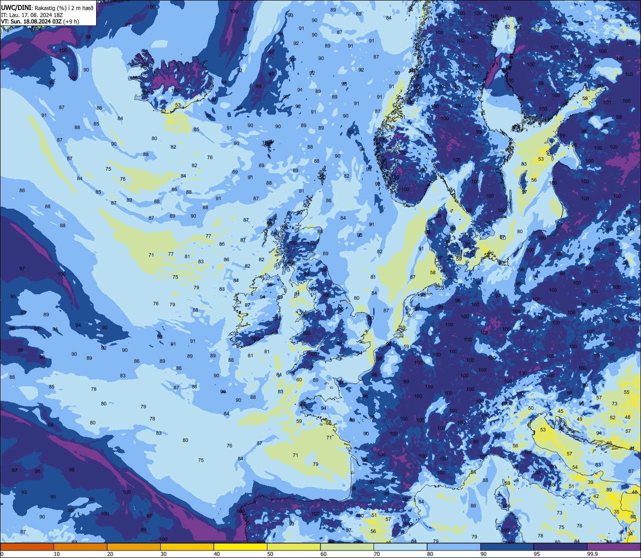The image size is (641, 558).
Task: Select the legend swatch between 95 and 99.9
Action: 560,546
